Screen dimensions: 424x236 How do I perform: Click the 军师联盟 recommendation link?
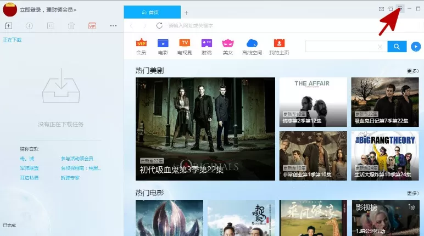pos(29,168)
